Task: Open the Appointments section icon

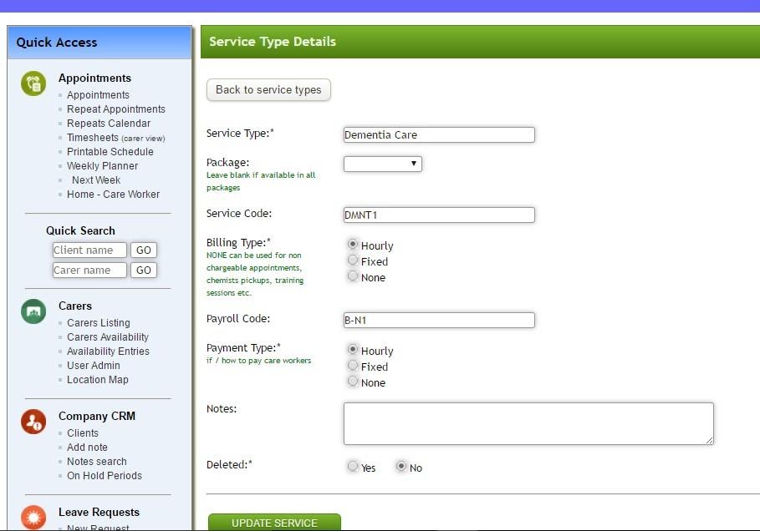Action: 32,84
